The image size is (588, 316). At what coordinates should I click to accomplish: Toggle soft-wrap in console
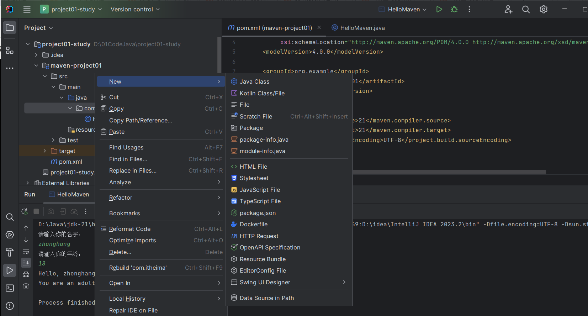26,251
